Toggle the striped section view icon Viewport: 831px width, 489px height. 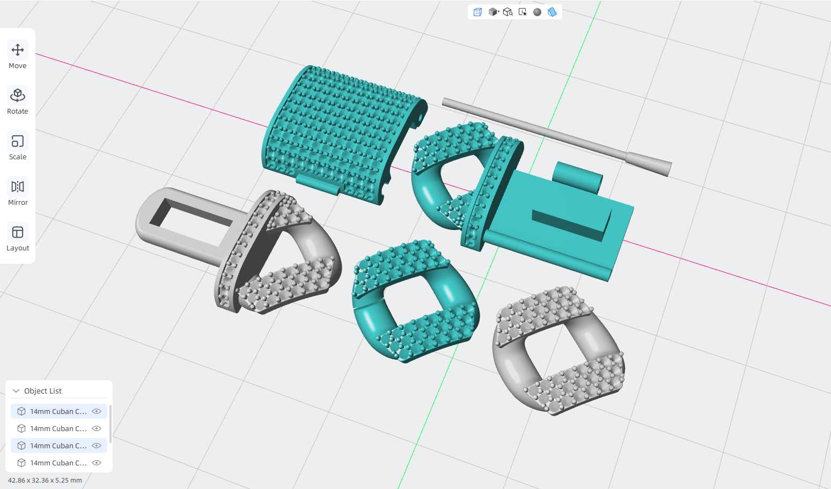point(552,12)
